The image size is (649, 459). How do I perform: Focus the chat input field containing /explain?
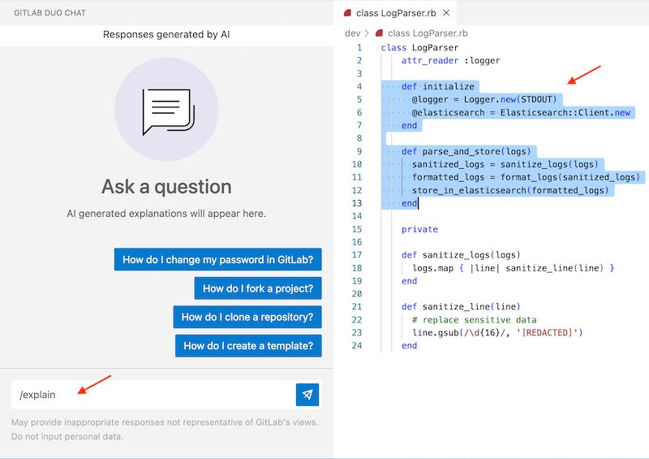(x=154, y=395)
